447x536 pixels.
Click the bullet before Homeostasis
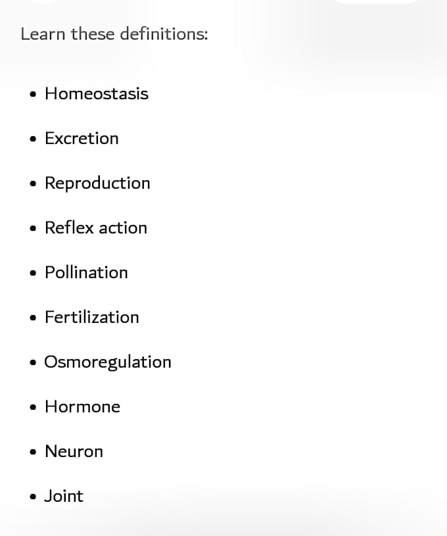pyautogui.click(x=33, y=94)
